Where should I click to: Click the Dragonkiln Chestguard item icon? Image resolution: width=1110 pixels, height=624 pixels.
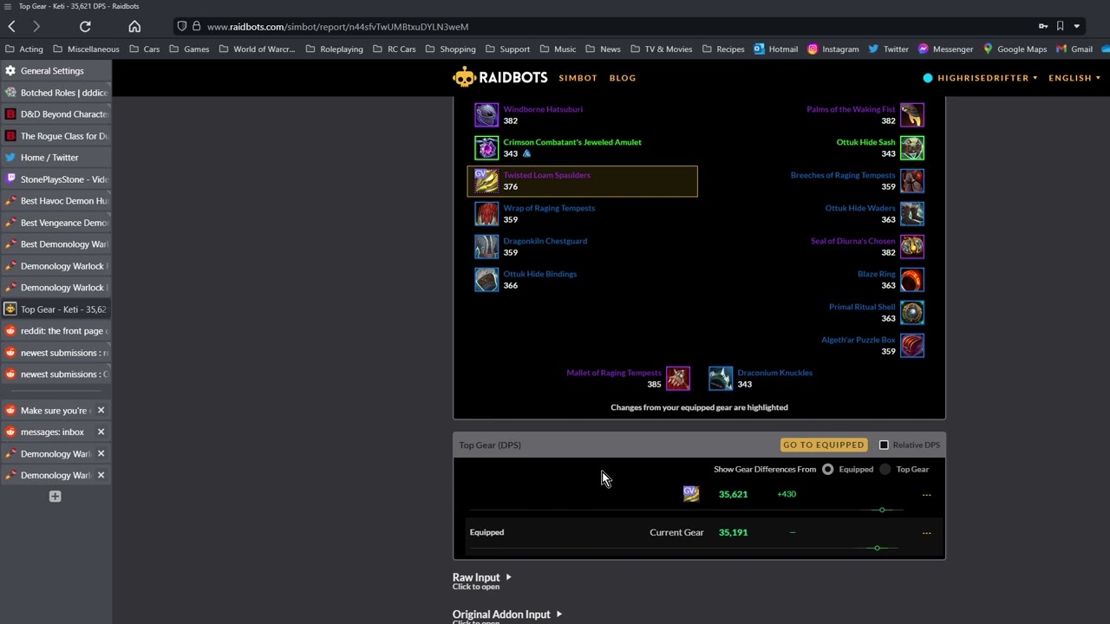click(x=486, y=247)
